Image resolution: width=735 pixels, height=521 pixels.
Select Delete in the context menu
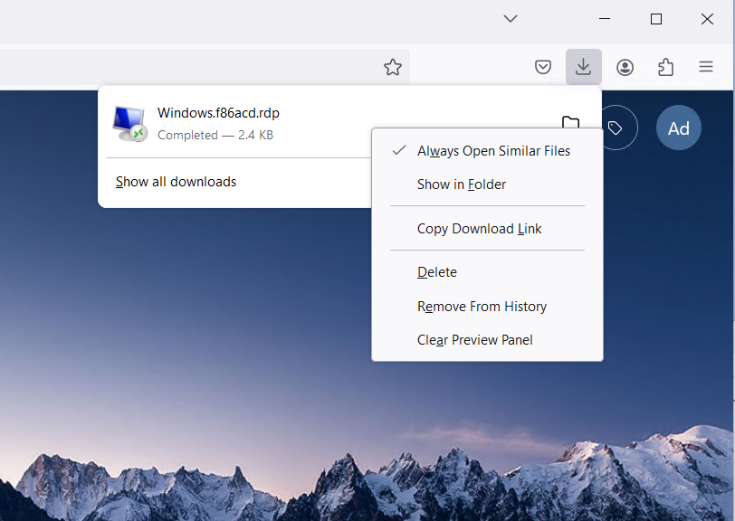(x=437, y=272)
